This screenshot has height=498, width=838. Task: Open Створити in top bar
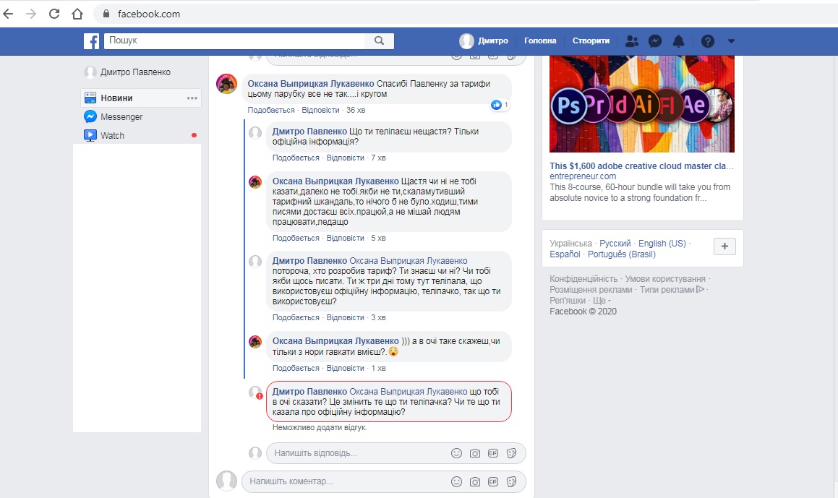point(591,40)
